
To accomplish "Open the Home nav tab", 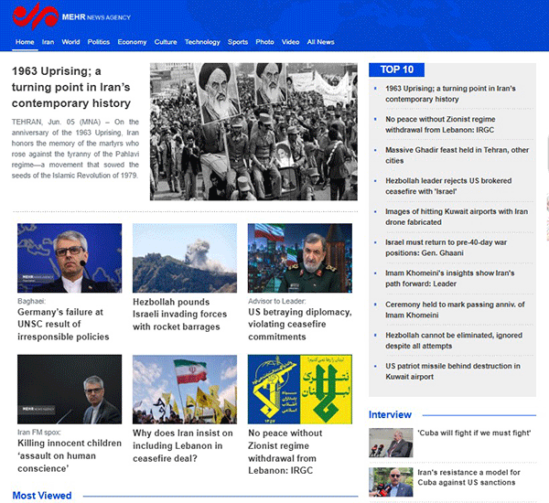I will point(25,42).
